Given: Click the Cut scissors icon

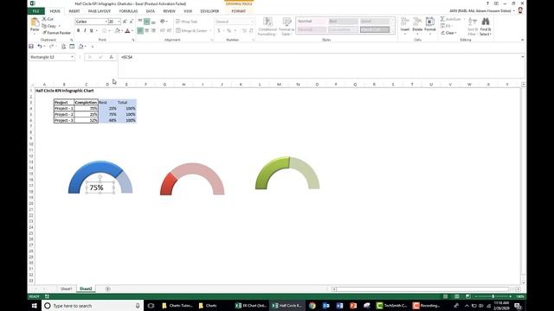Looking at the screenshot, I should coord(44,19).
